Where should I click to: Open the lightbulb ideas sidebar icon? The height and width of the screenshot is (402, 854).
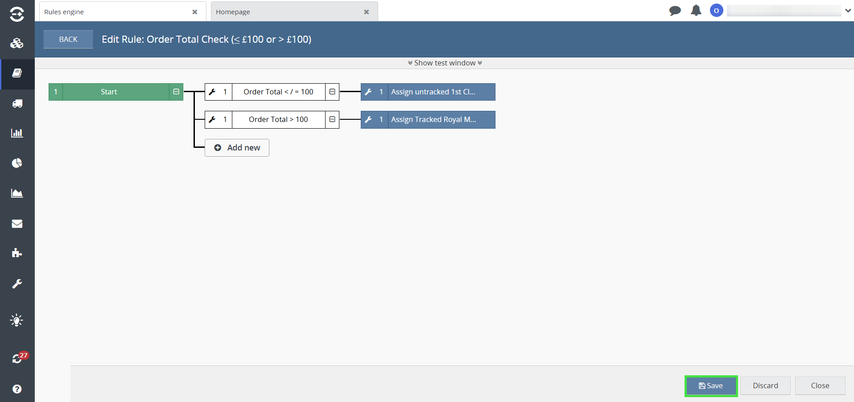pos(17,321)
